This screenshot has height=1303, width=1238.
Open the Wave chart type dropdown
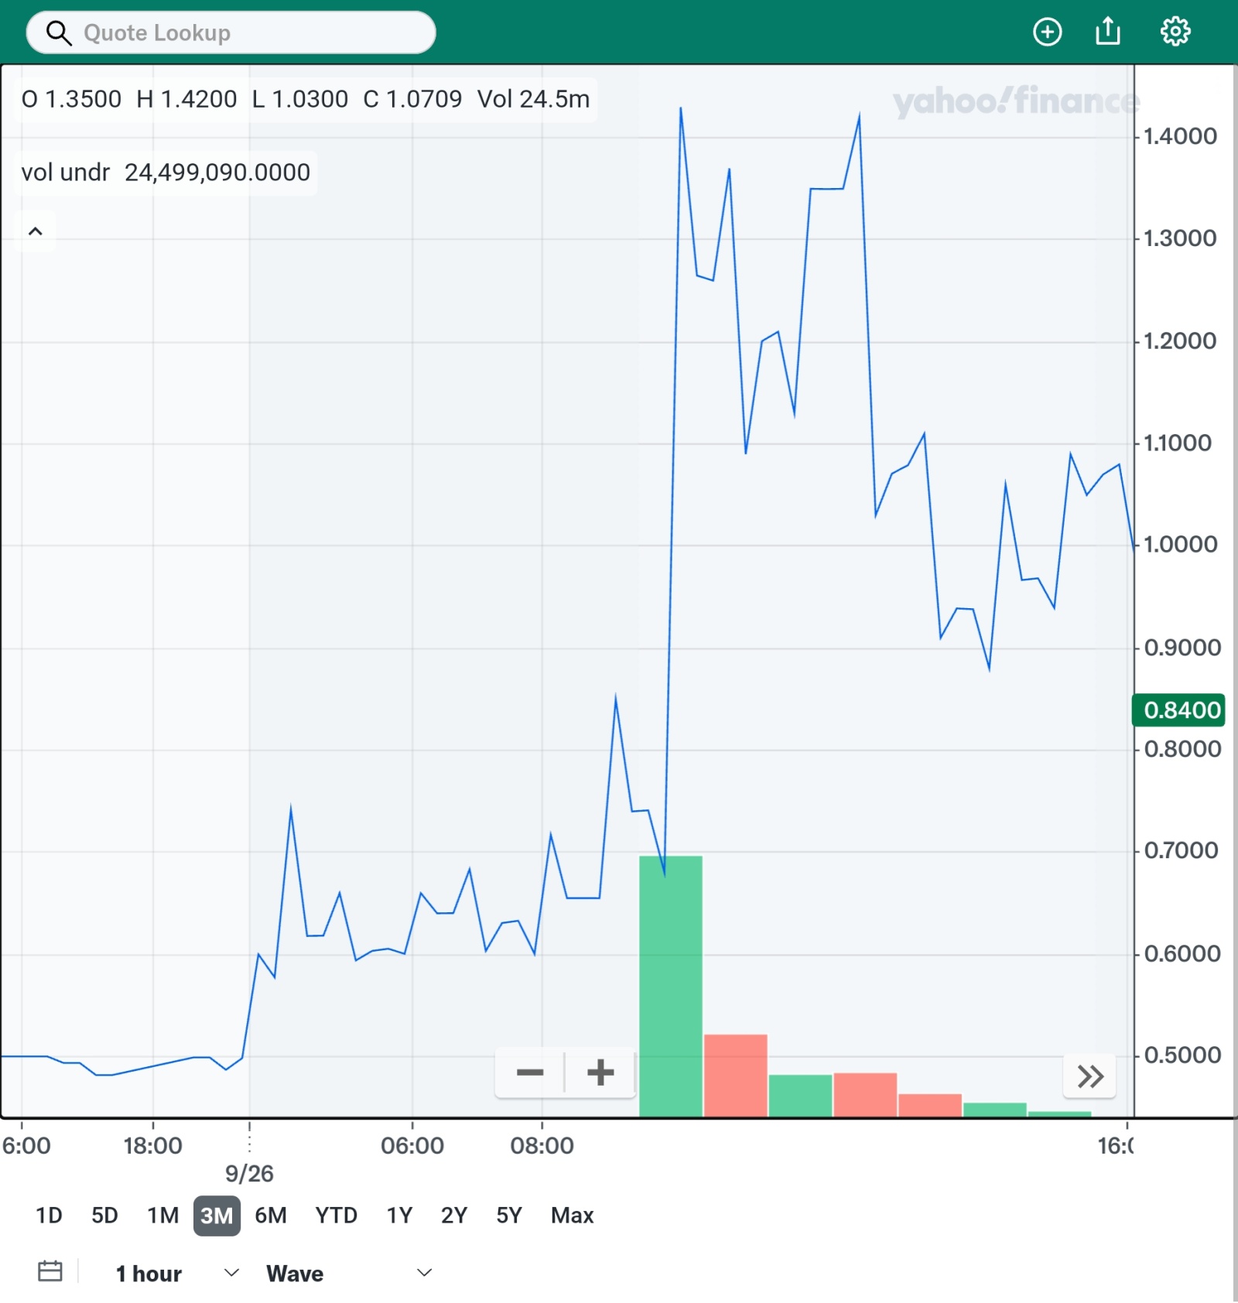(x=349, y=1274)
